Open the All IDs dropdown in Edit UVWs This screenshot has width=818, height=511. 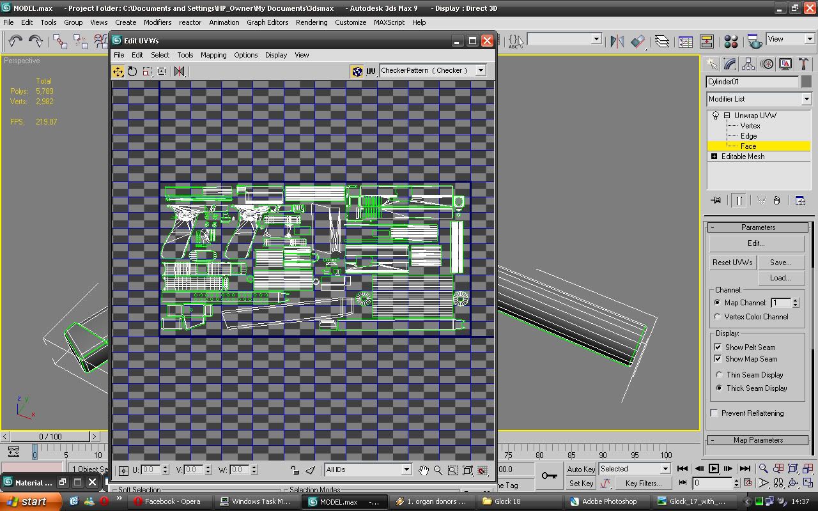click(x=368, y=470)
